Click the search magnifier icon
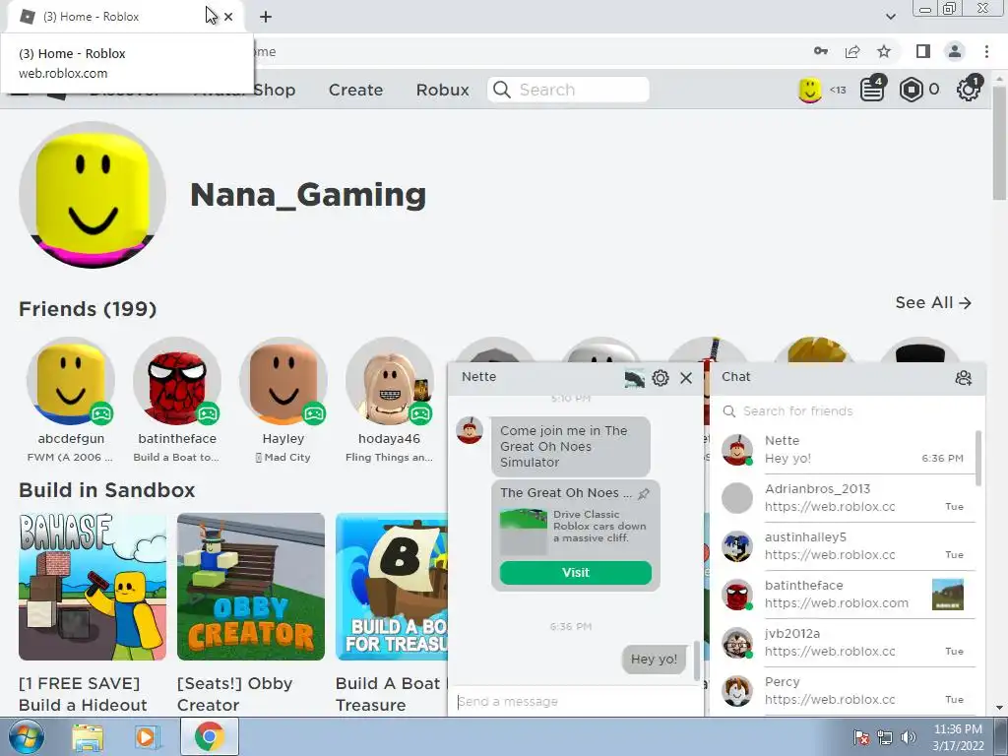This screenshot has width=1008, height=756. [x=501, y=90]
